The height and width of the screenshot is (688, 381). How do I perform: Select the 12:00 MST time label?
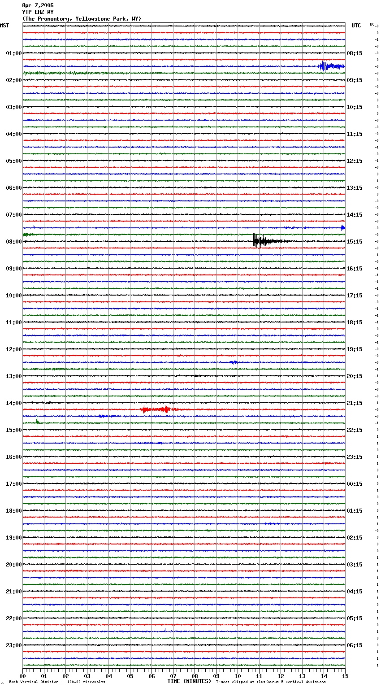click(14, 349)
